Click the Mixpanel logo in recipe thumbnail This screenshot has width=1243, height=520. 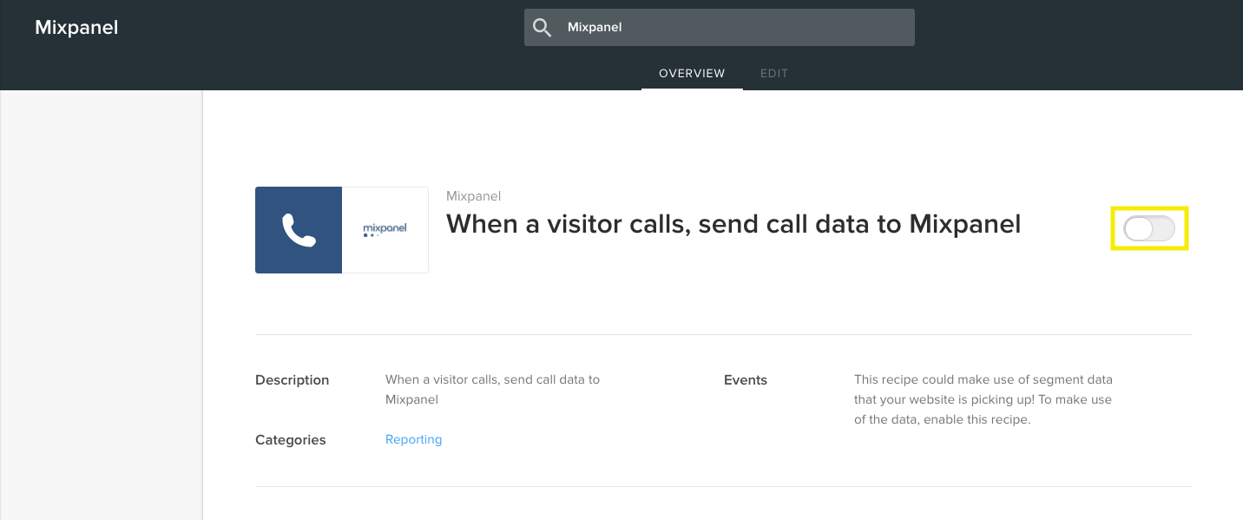point(385,228)
